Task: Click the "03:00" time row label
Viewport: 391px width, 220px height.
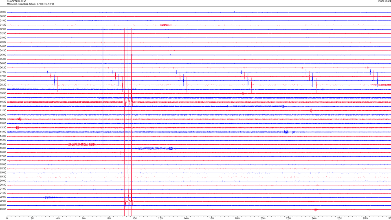Action: tap(3, 38)
